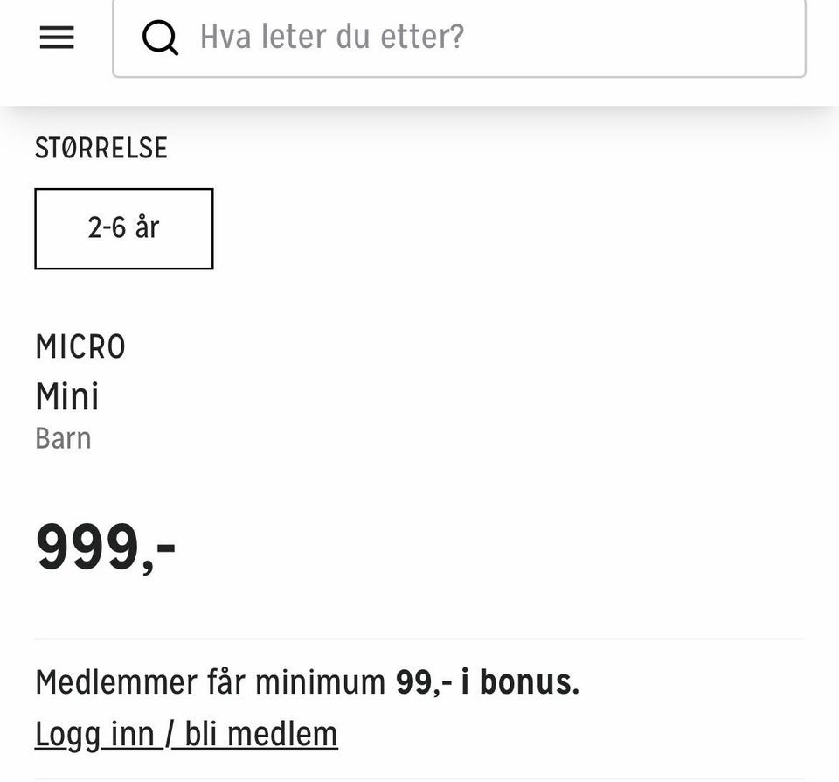The width and height of the screenshot is (839, 782).
Task: Click the bold '99,- i bonus' text
Action: [488, 682]
